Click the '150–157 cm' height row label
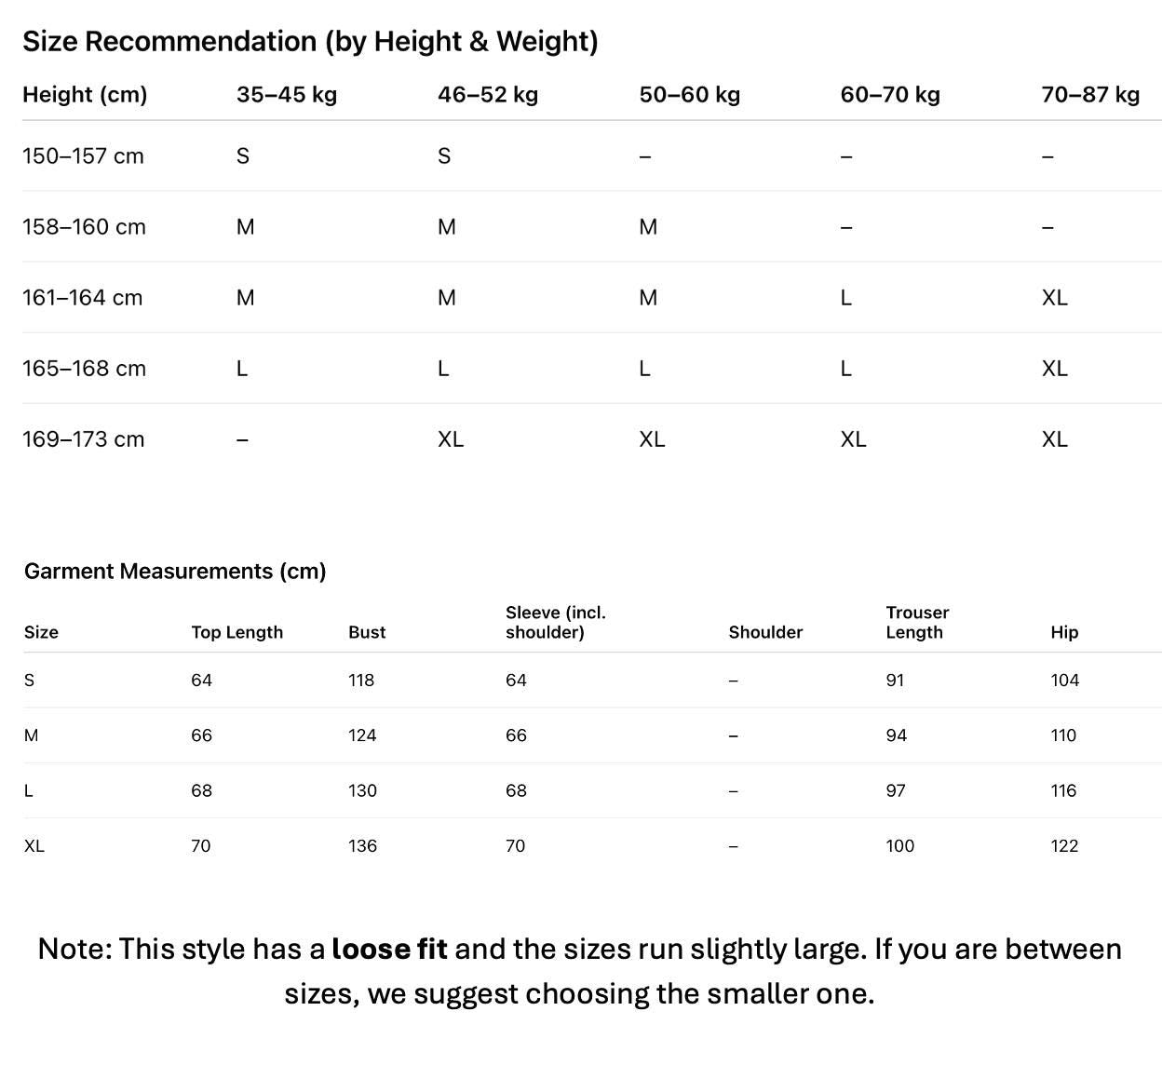Viewport: 1162px width, 1065px height. pyautogui.click(x=83, y=156)
